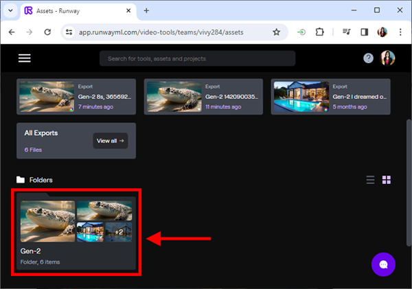Screen dimensions: 412x289
Task: Click the 11 minutes ago timestamp
Action: pos(223,106)
